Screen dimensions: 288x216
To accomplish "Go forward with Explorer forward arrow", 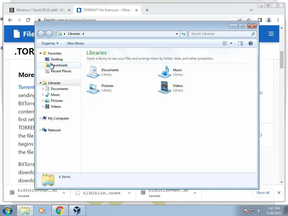I will (x=49, y=34).
